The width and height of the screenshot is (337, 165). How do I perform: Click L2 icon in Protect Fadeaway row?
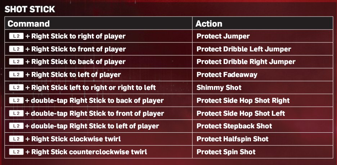coord(16,75)
